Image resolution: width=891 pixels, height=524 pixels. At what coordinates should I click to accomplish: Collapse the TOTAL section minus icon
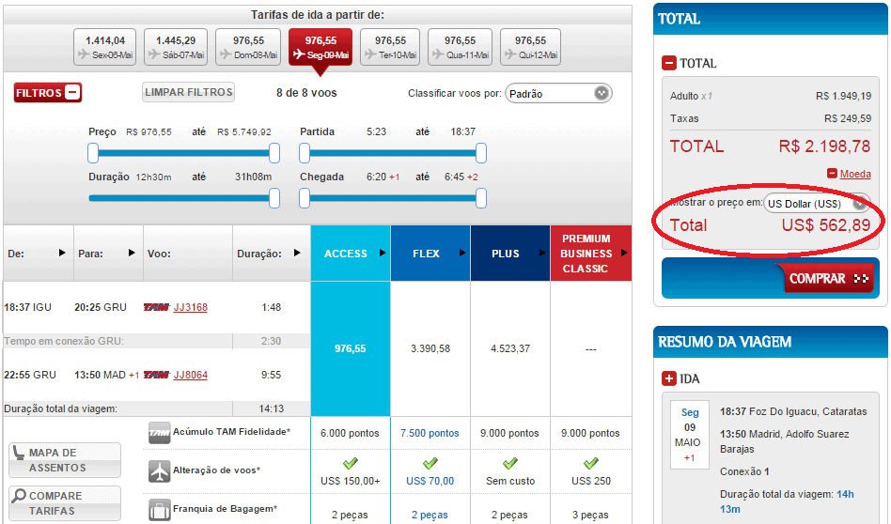669,63
